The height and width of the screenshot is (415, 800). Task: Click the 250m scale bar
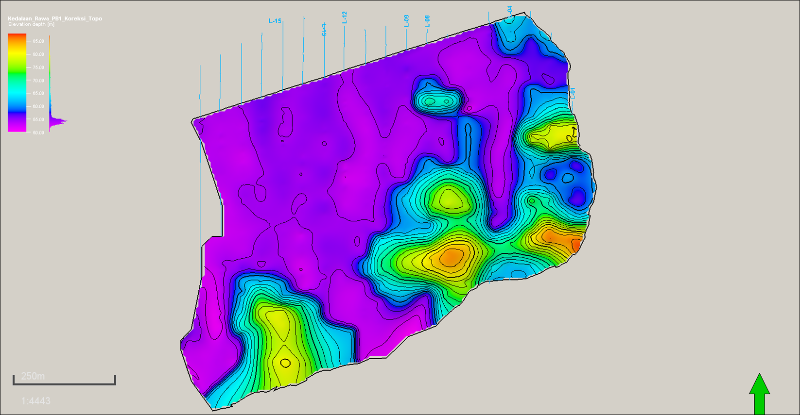(x=64, y=383)
